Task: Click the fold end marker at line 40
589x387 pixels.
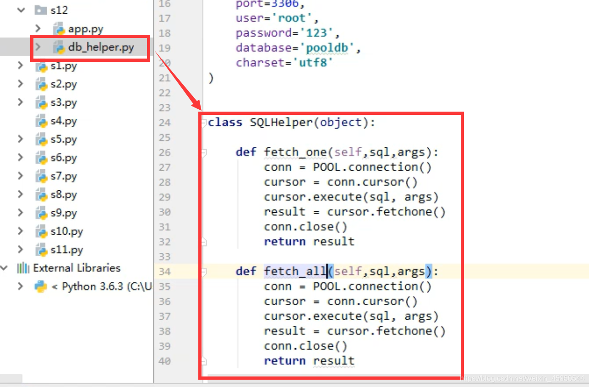Action: [204, 361]
